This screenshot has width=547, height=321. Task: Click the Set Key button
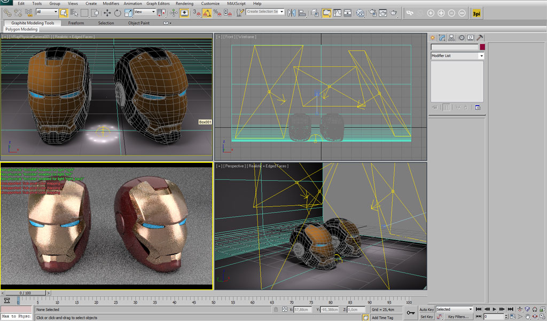coord(426,317)
